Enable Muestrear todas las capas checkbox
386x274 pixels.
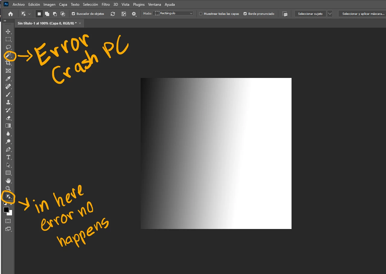point(201,14)
